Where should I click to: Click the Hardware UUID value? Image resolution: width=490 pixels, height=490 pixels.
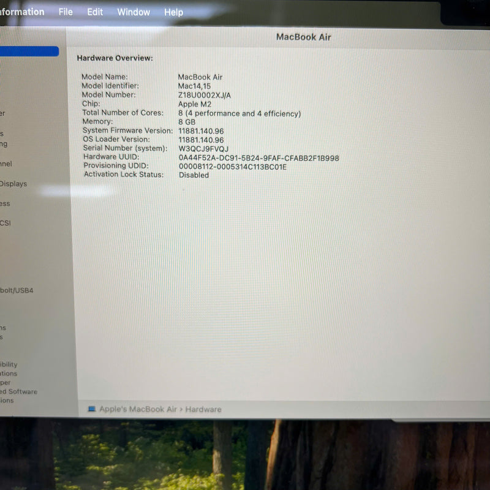(258, 158)
